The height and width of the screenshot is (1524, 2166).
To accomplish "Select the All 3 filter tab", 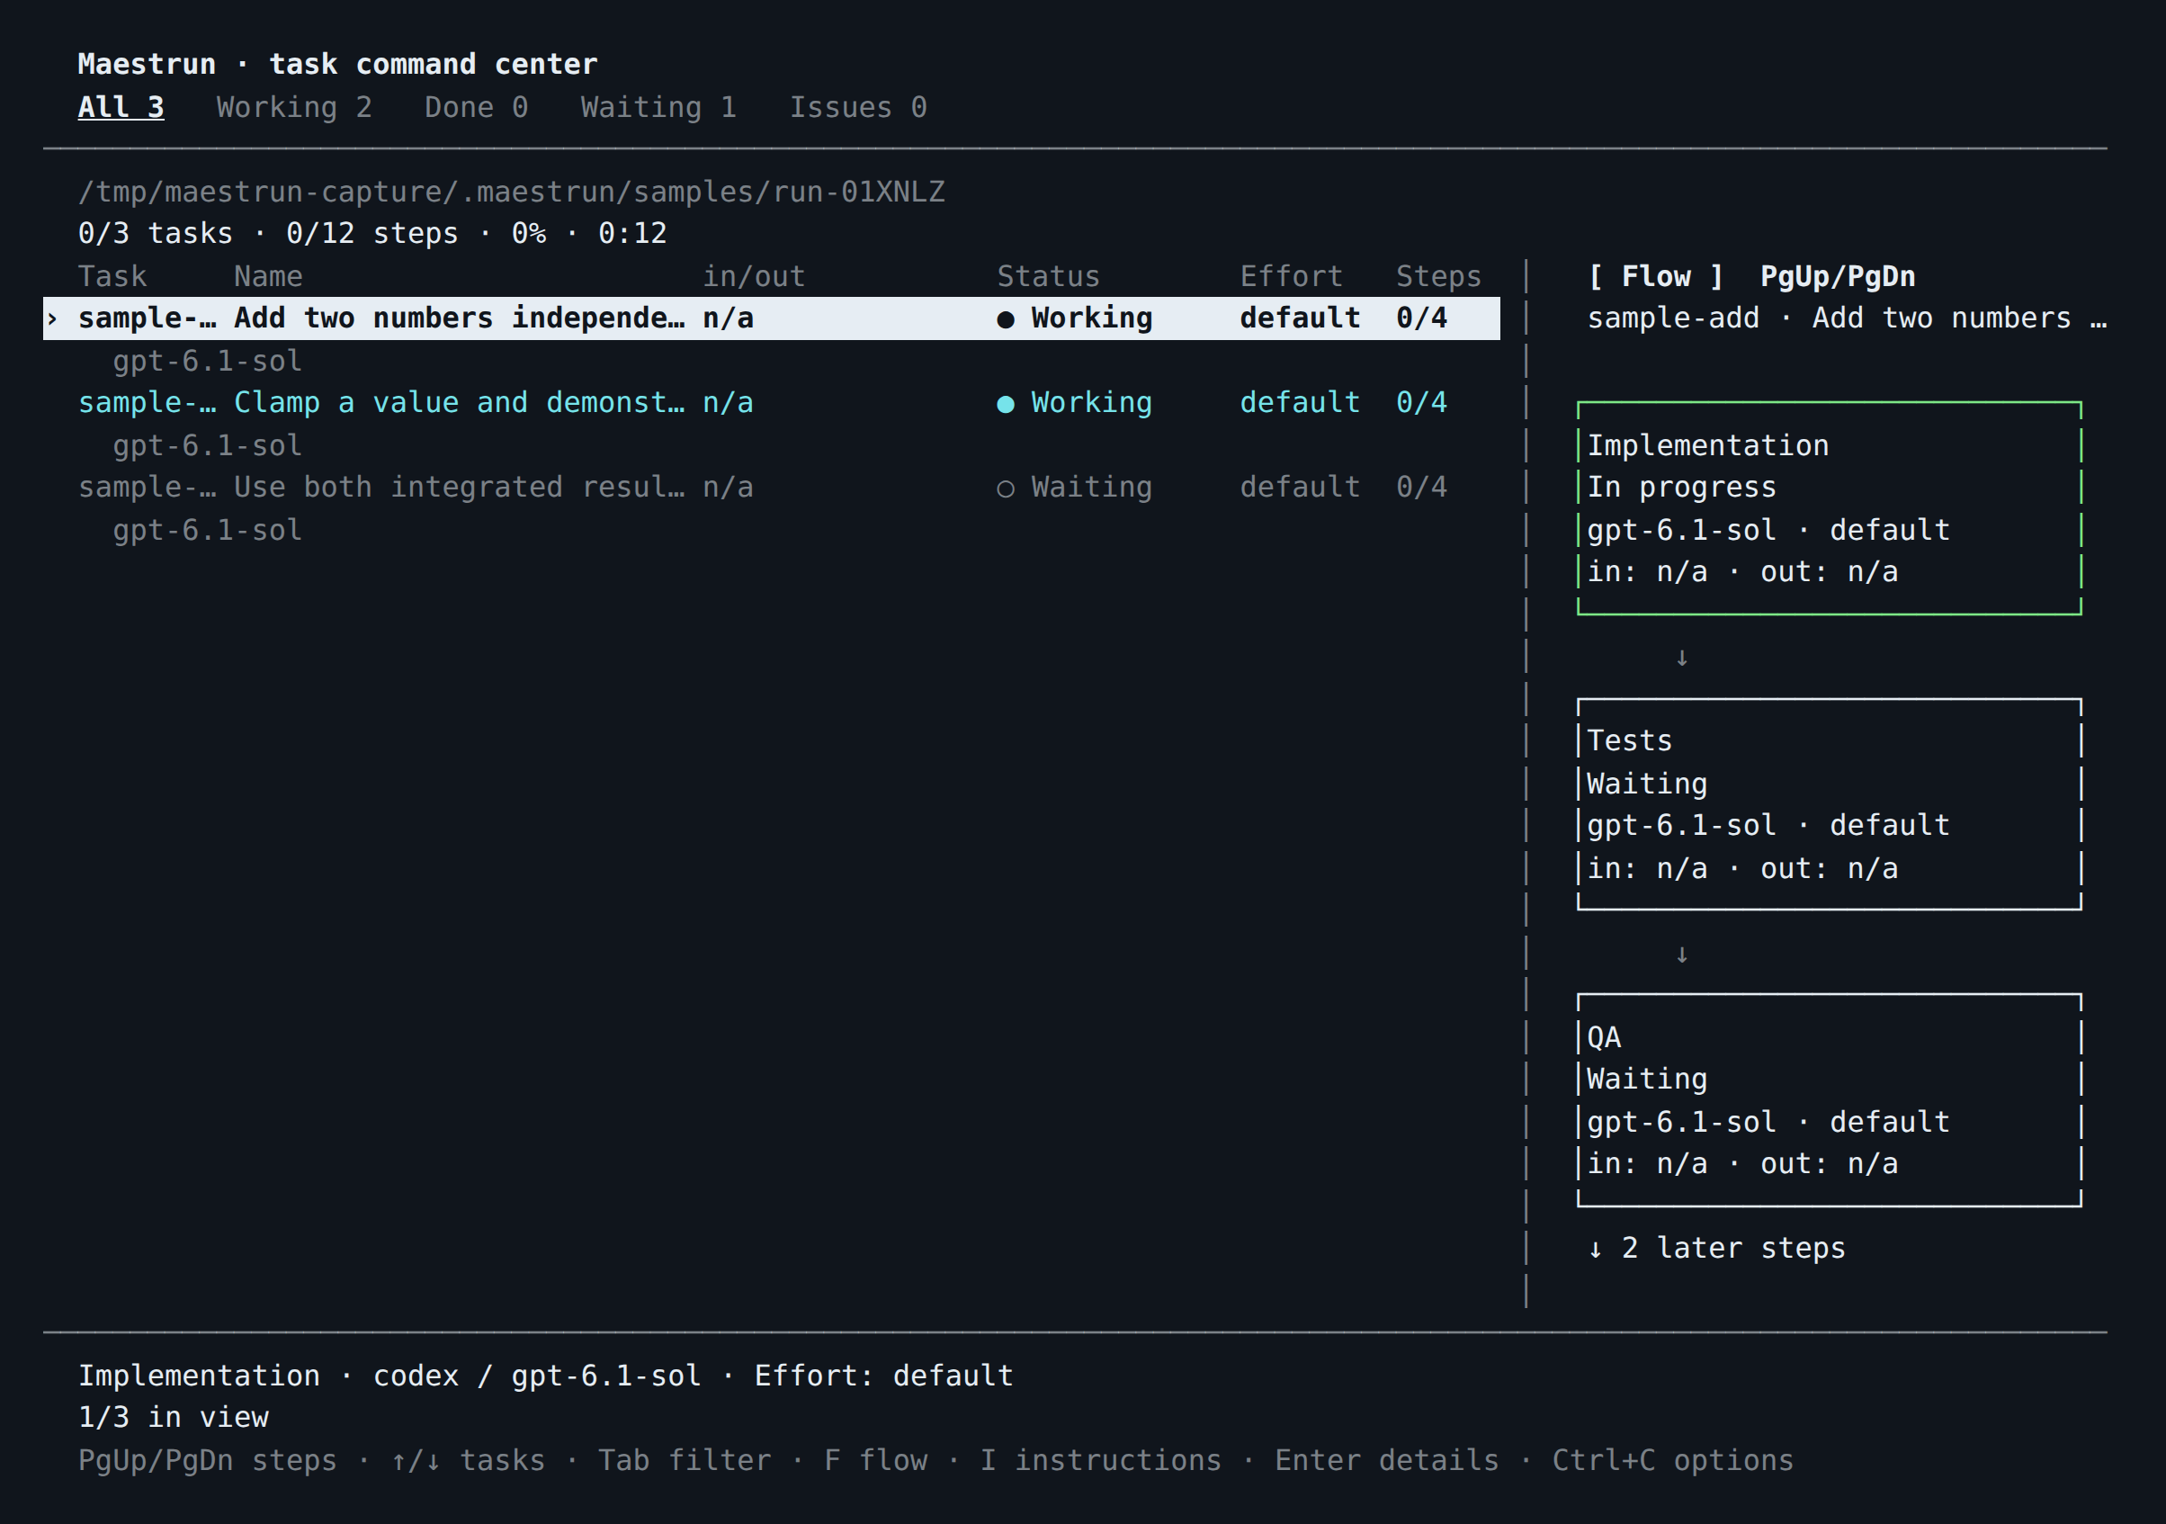I will (121, 108).
